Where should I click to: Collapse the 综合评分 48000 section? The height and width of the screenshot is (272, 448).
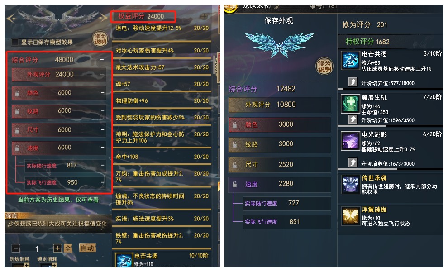[x=102, y=60]
